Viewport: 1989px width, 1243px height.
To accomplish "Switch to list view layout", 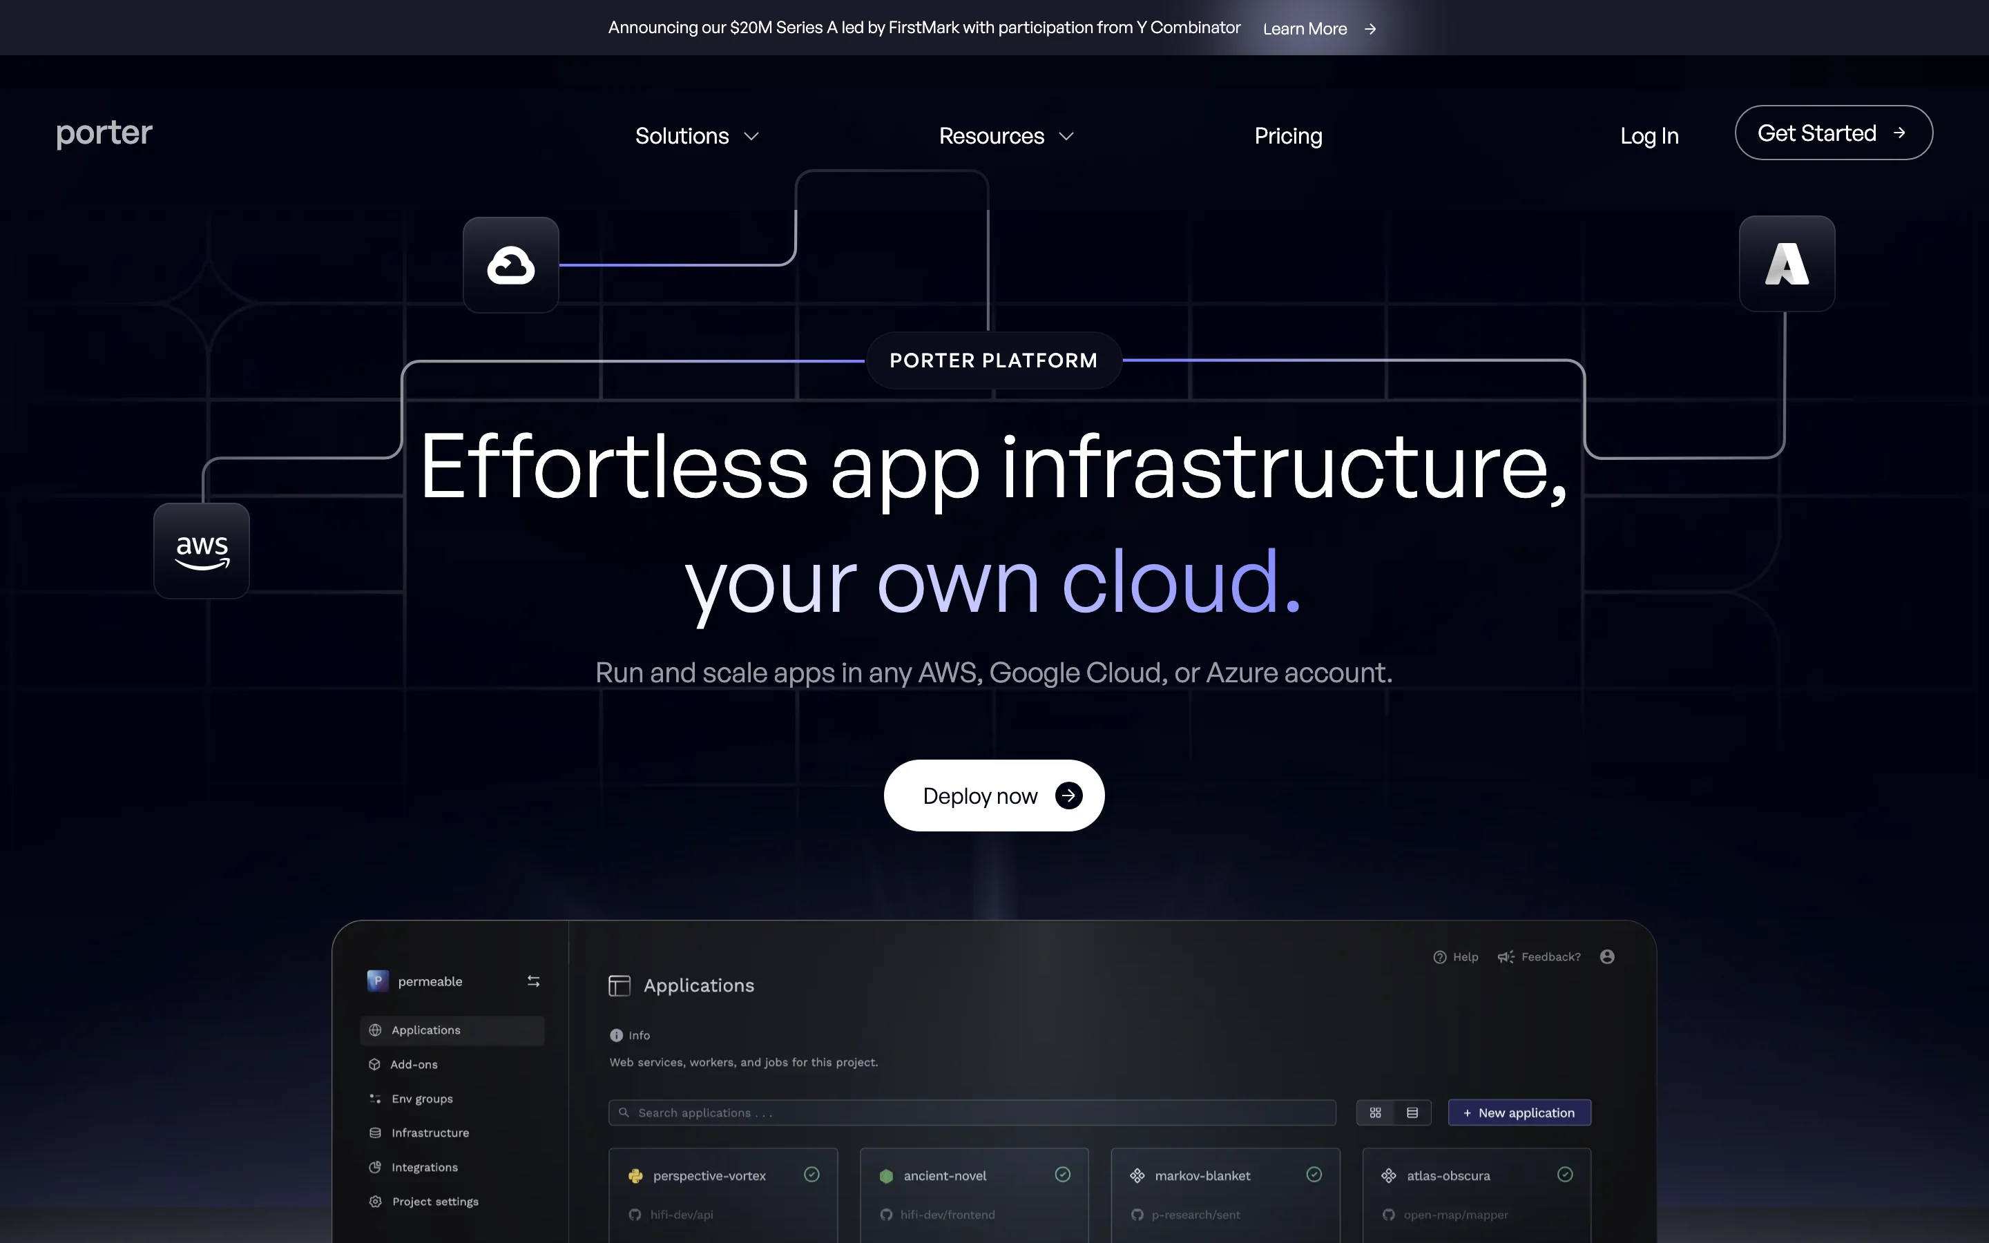I will click(x=1412, y=1112).
